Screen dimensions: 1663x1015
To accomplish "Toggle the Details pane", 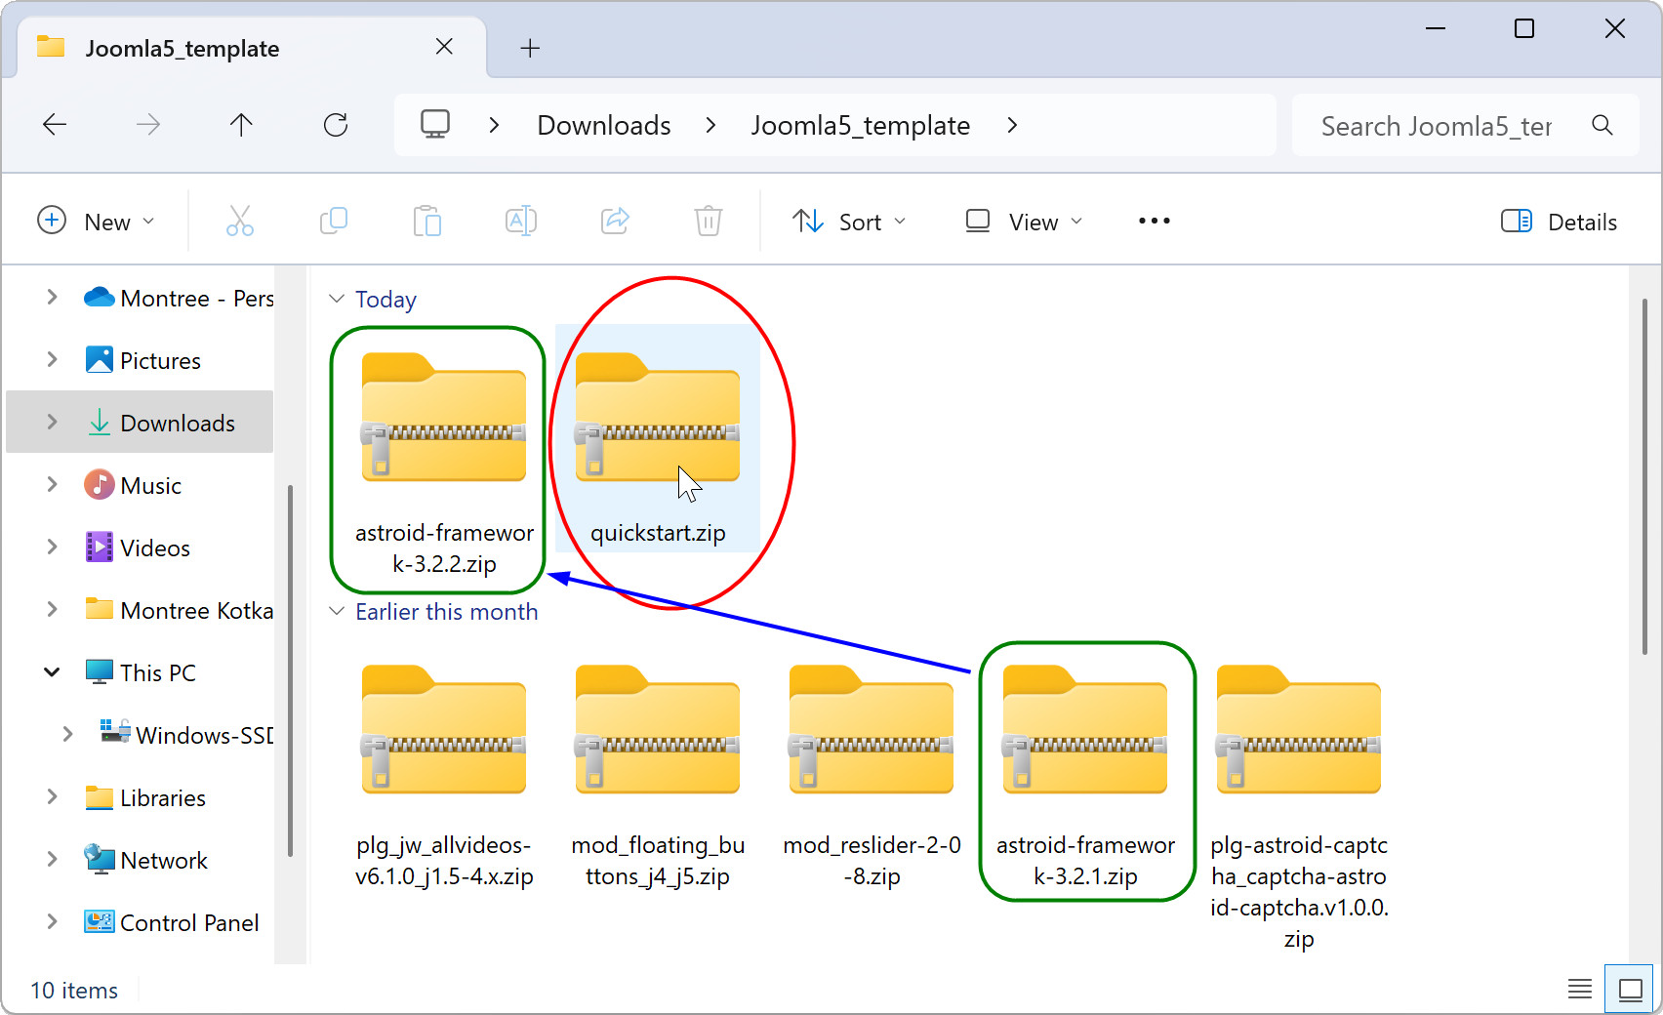I will coord(1559,221).
